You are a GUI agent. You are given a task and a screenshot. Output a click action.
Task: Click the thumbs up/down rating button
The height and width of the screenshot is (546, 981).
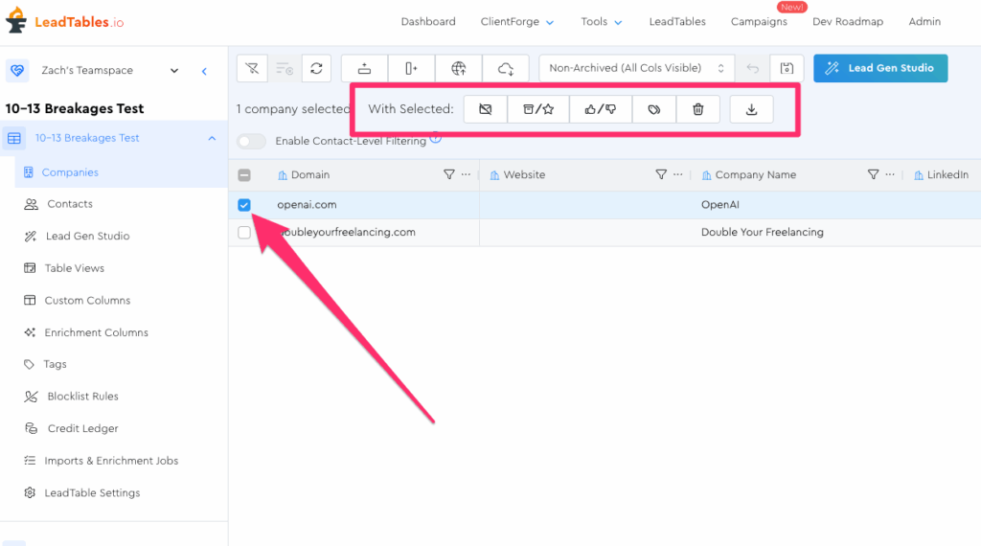(601, 109)
